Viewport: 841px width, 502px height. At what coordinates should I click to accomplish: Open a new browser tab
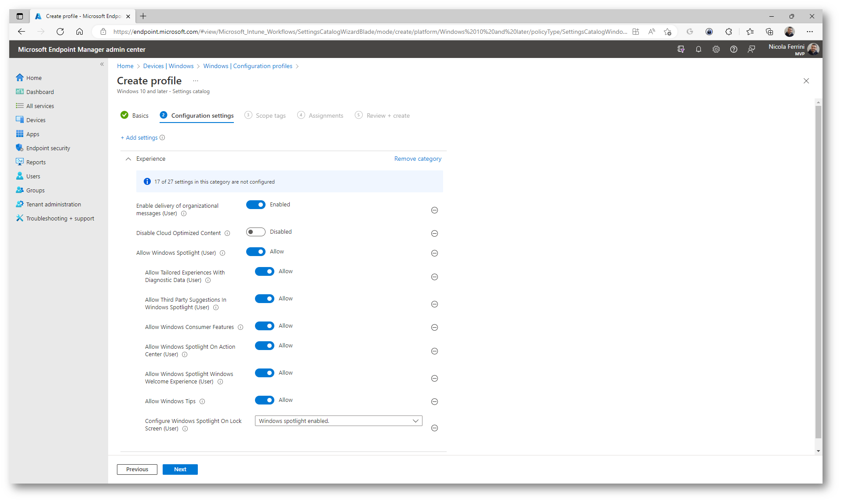coord(143,16)
